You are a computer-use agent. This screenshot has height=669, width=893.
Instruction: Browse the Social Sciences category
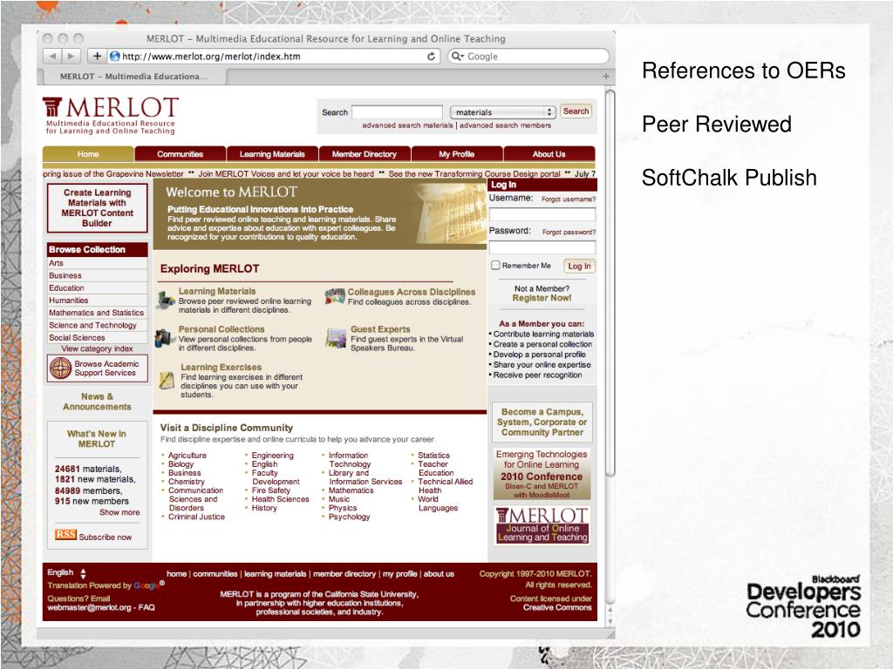[77, 338]
